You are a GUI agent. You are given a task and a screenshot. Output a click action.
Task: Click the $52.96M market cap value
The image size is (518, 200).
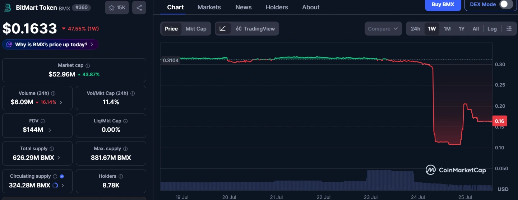pyautogui.click(x=62, y=74)
